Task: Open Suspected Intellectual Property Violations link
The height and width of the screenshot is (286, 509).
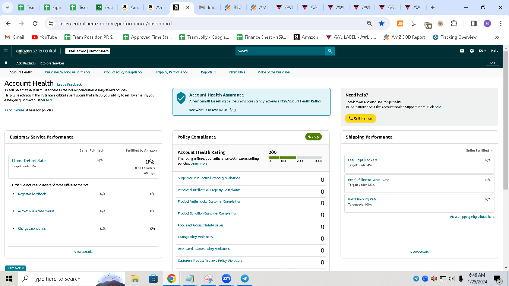Action: coord(209,178)
